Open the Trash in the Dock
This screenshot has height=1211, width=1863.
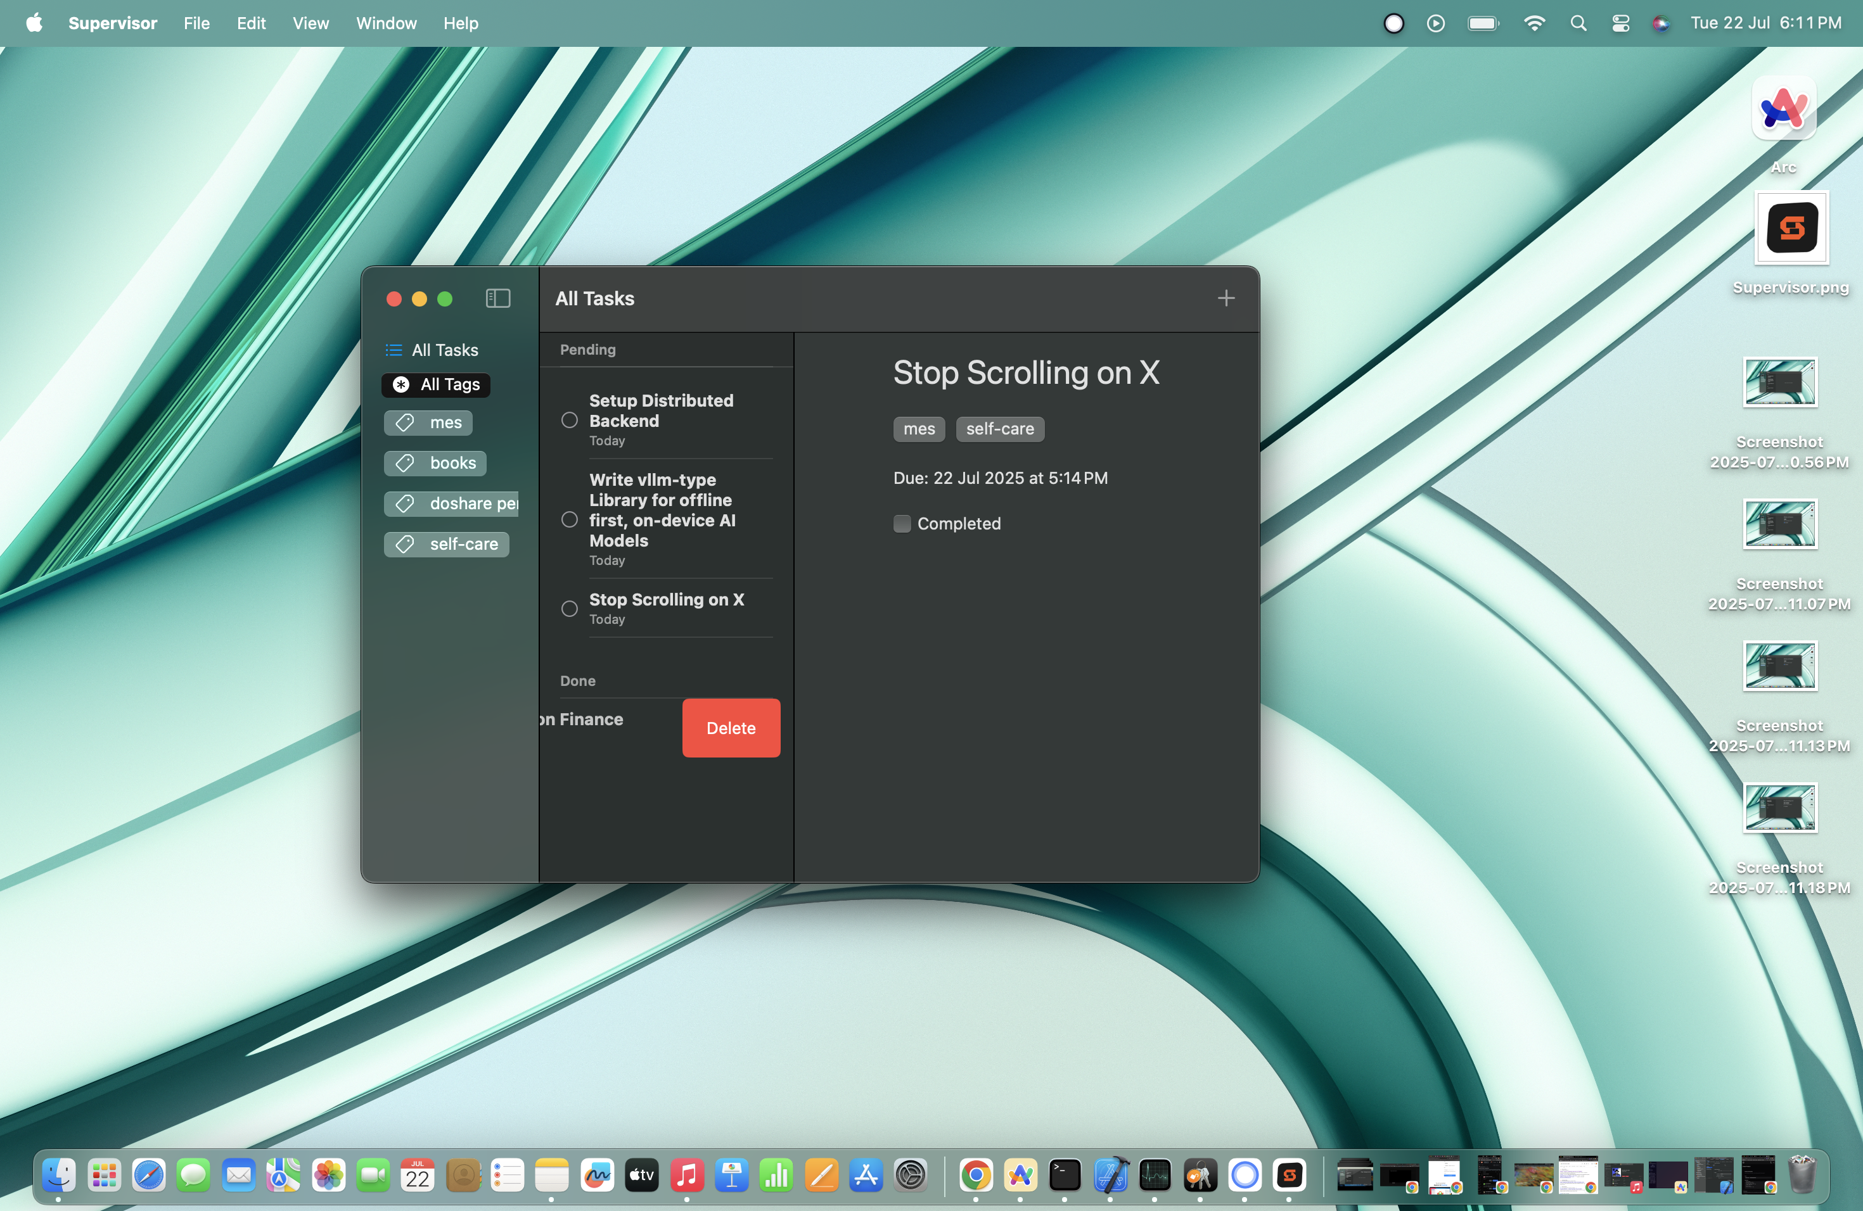1801,1175
